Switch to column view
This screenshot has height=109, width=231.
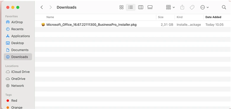[x=141, y=7]
